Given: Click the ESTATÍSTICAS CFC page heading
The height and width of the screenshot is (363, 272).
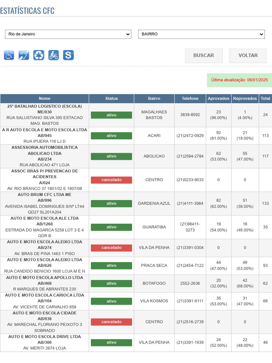Looking at the screenshot, I should click(x=27, y=11).
